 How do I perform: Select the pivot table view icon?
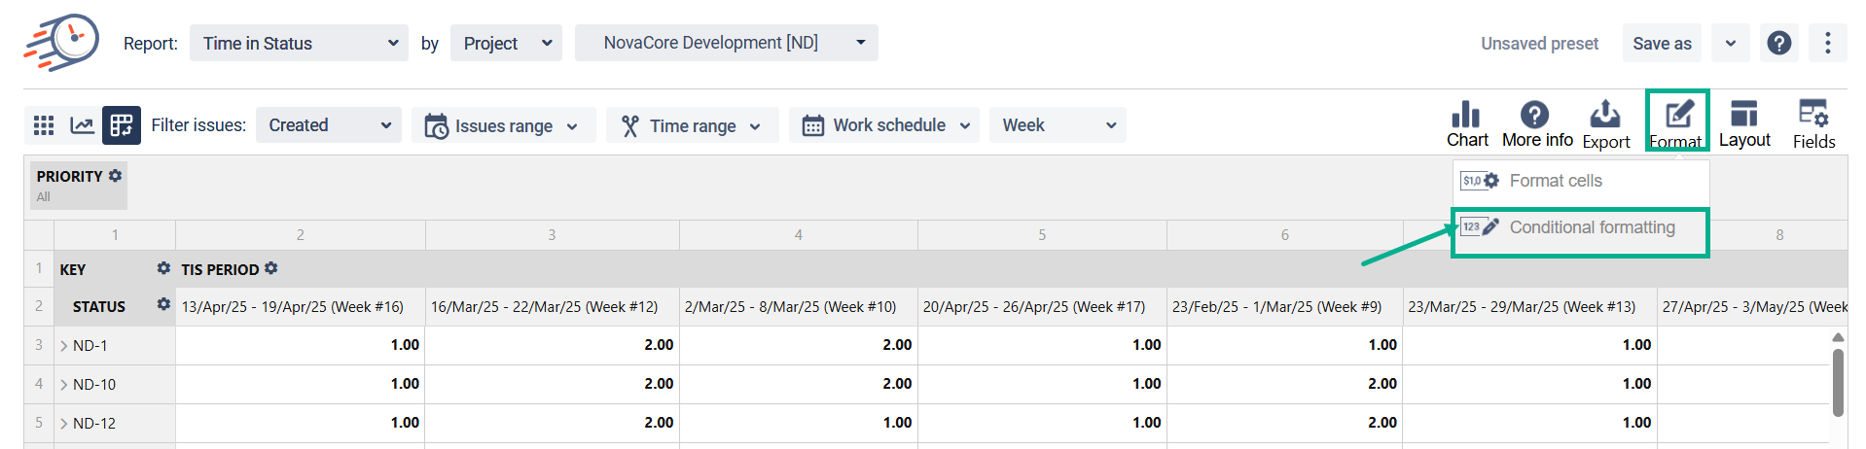[122, 125]
